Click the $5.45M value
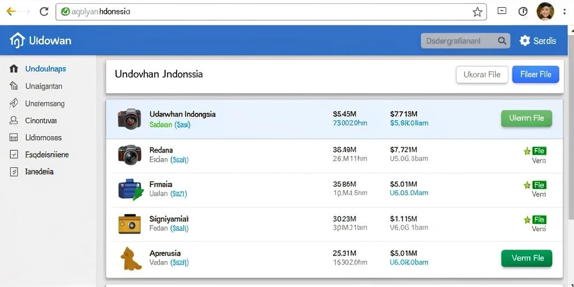The image size is (574, 287). point(345,114)
